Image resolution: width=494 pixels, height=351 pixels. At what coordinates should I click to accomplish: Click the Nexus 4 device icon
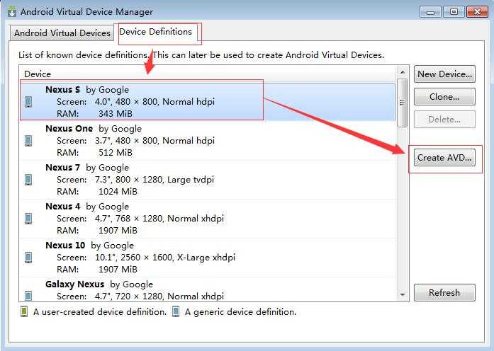pos(28,219)
